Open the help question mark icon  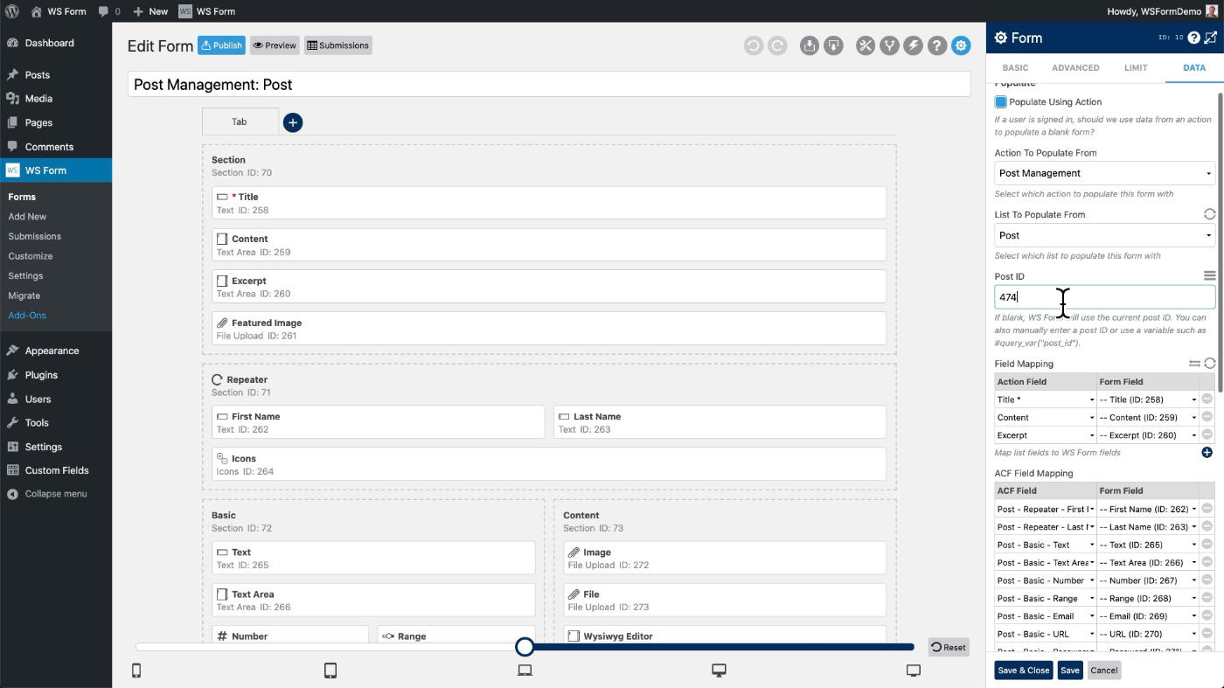[936, 45]
